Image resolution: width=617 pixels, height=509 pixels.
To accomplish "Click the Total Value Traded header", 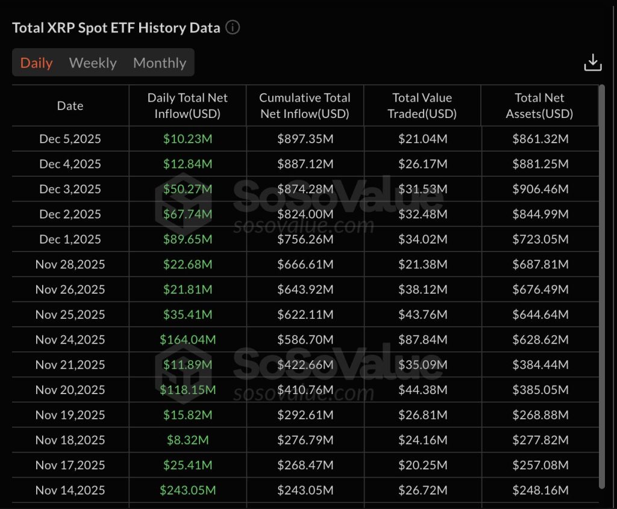I will pos(422,105).
